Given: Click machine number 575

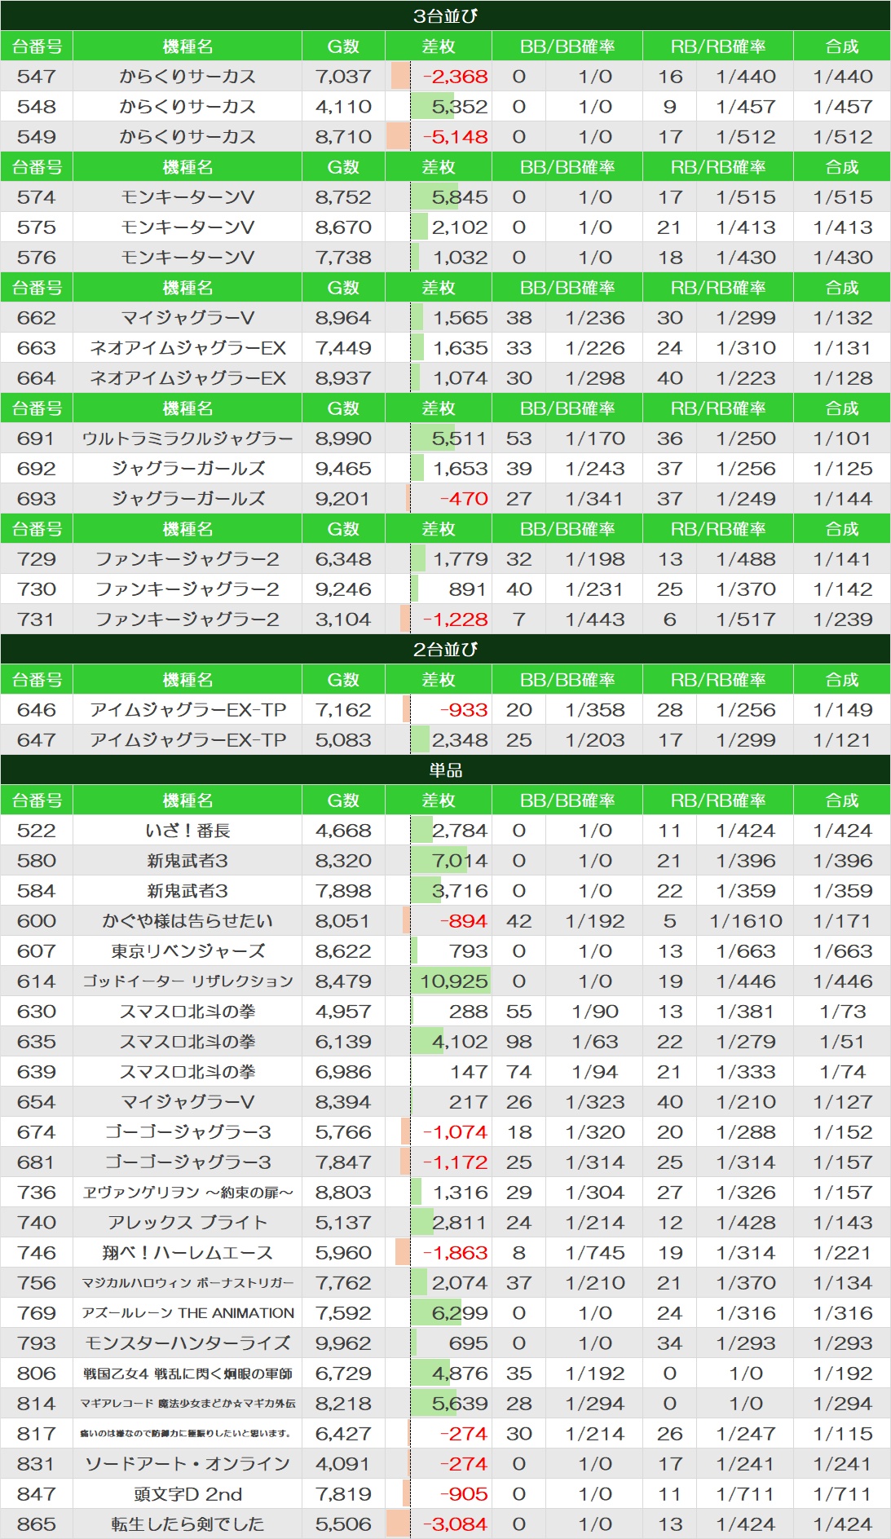Looking at the screenshot, I should click(x=37, y=227).
